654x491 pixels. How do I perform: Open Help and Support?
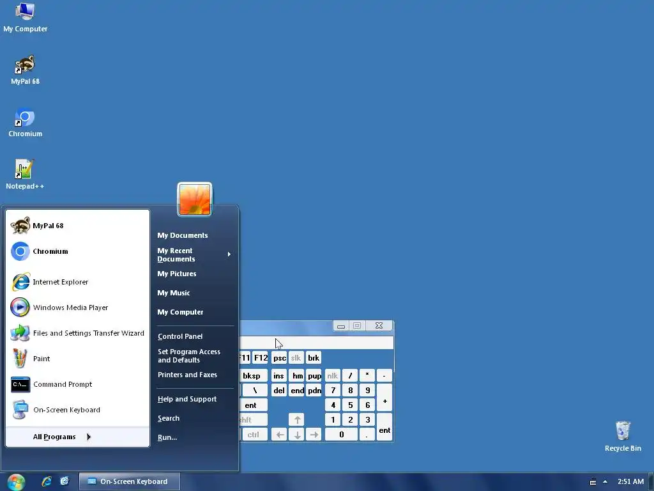[x=194, y=399]
